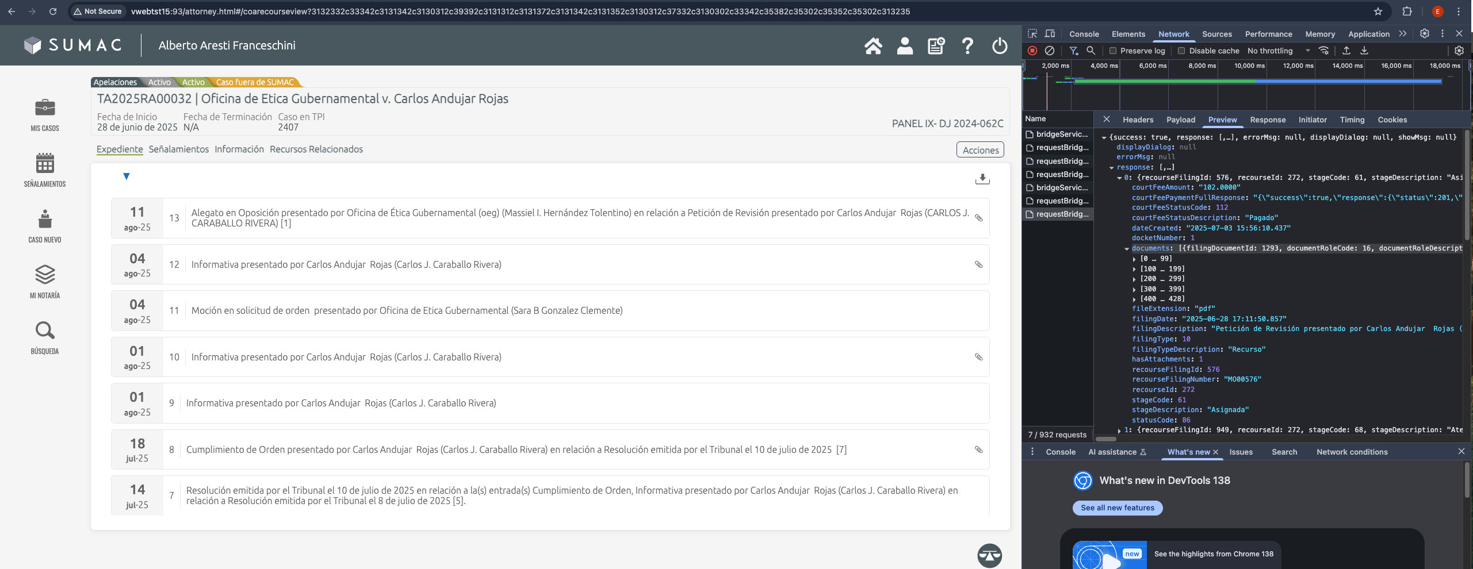Enable the Preserve log checkbox

pyautogui.click(x=1113, y=51)
